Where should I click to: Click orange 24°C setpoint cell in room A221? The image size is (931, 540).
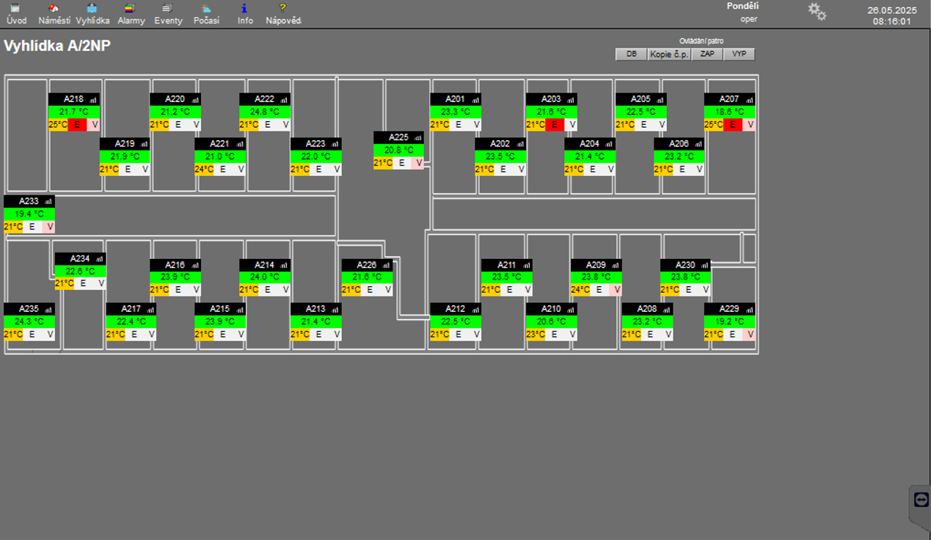click(x=204, y=169)
